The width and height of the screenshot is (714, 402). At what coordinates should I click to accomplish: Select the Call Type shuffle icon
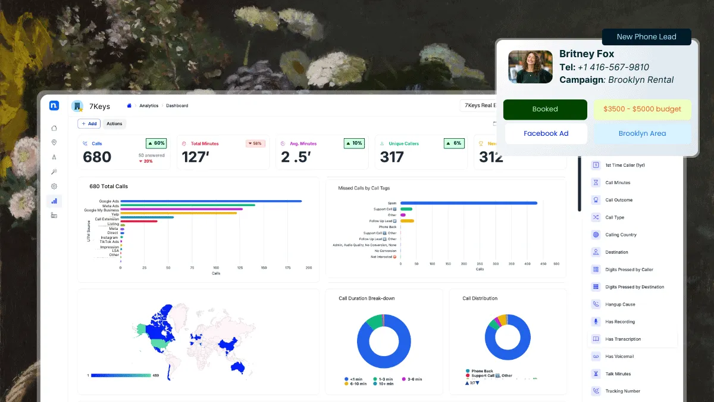pyautogui.click(x=596, y=217)
